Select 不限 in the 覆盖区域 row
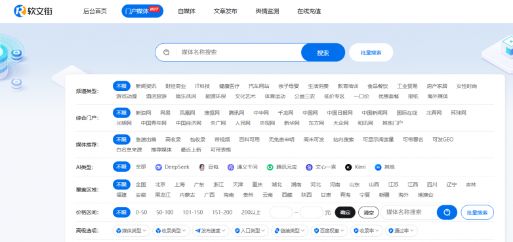The width and height of the screenshot is (513, 242). (121, 184)
